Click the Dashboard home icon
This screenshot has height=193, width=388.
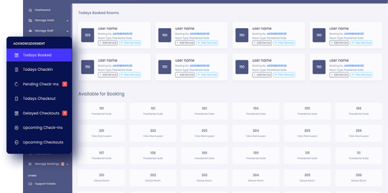point(31,10)
